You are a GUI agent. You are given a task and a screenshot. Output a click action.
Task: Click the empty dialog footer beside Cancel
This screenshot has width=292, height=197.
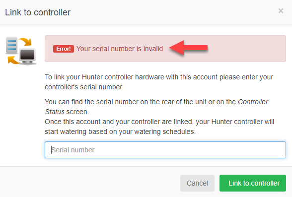click(x=89, y=183)
